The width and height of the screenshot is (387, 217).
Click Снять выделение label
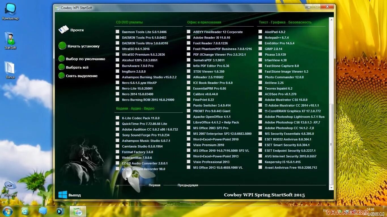click(x=82, y=76)
